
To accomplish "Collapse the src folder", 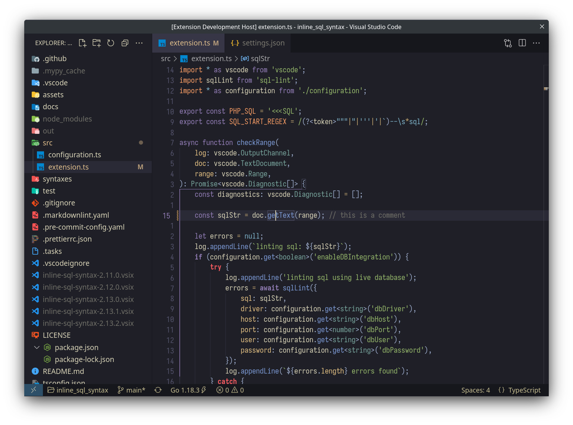I will (x=88, y=143).
